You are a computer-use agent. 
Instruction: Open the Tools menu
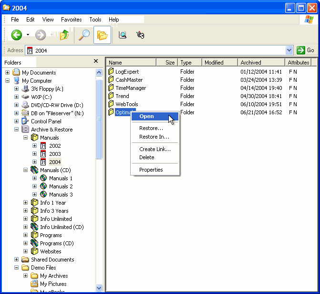95,20
